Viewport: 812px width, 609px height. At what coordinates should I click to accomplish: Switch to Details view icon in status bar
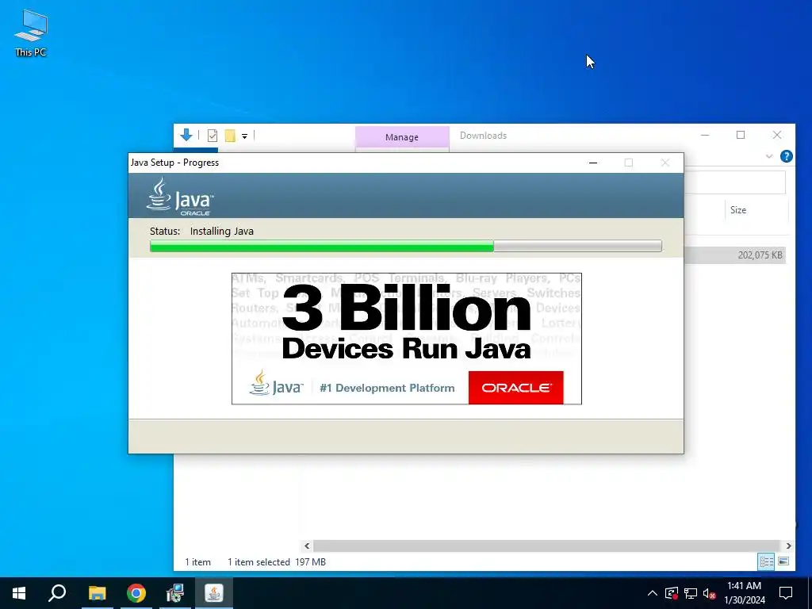767,562
